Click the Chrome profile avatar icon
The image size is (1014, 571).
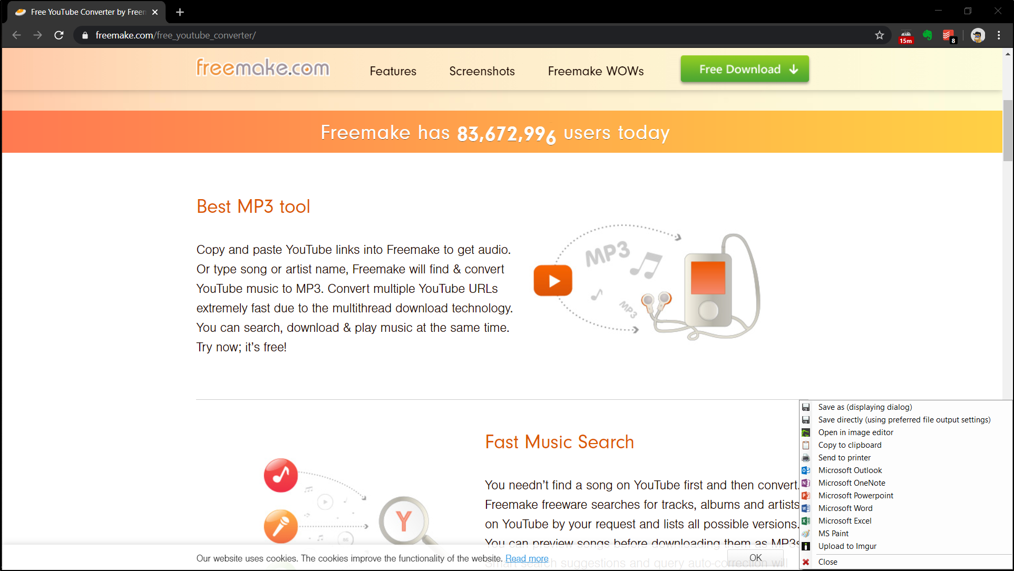coord(977,35)
